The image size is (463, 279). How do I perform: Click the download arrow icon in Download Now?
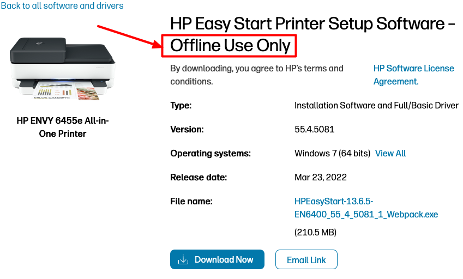[183, 260]
